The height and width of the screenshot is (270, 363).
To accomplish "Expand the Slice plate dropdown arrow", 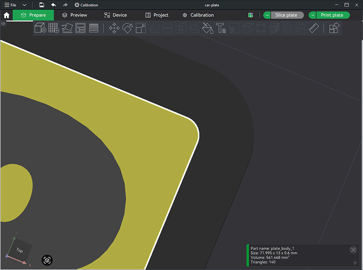I will [267, 15].
